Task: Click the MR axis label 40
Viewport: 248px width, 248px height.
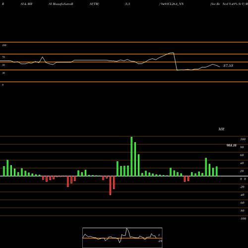Action: coord(242,163)
